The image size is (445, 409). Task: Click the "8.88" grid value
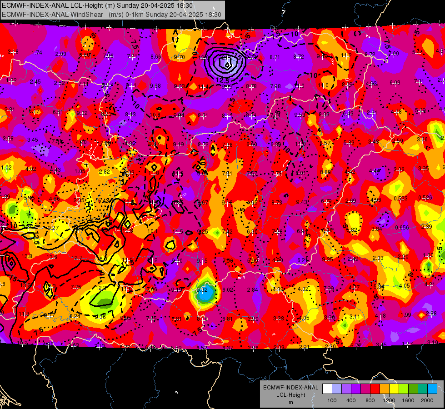click(x=325, y=172)
